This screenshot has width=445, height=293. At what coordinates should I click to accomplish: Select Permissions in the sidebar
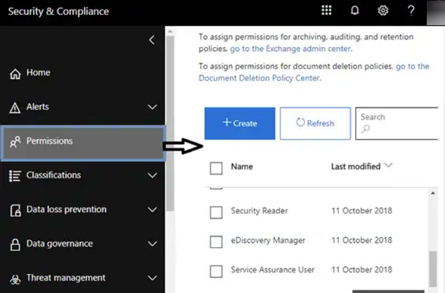pyautogui.click(x=83, y=143)
